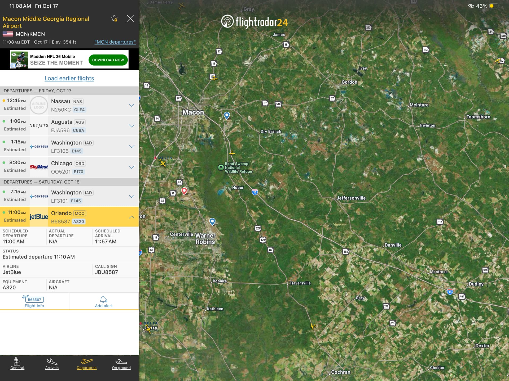Switch to the Arrivals tab

click(52, 364)
